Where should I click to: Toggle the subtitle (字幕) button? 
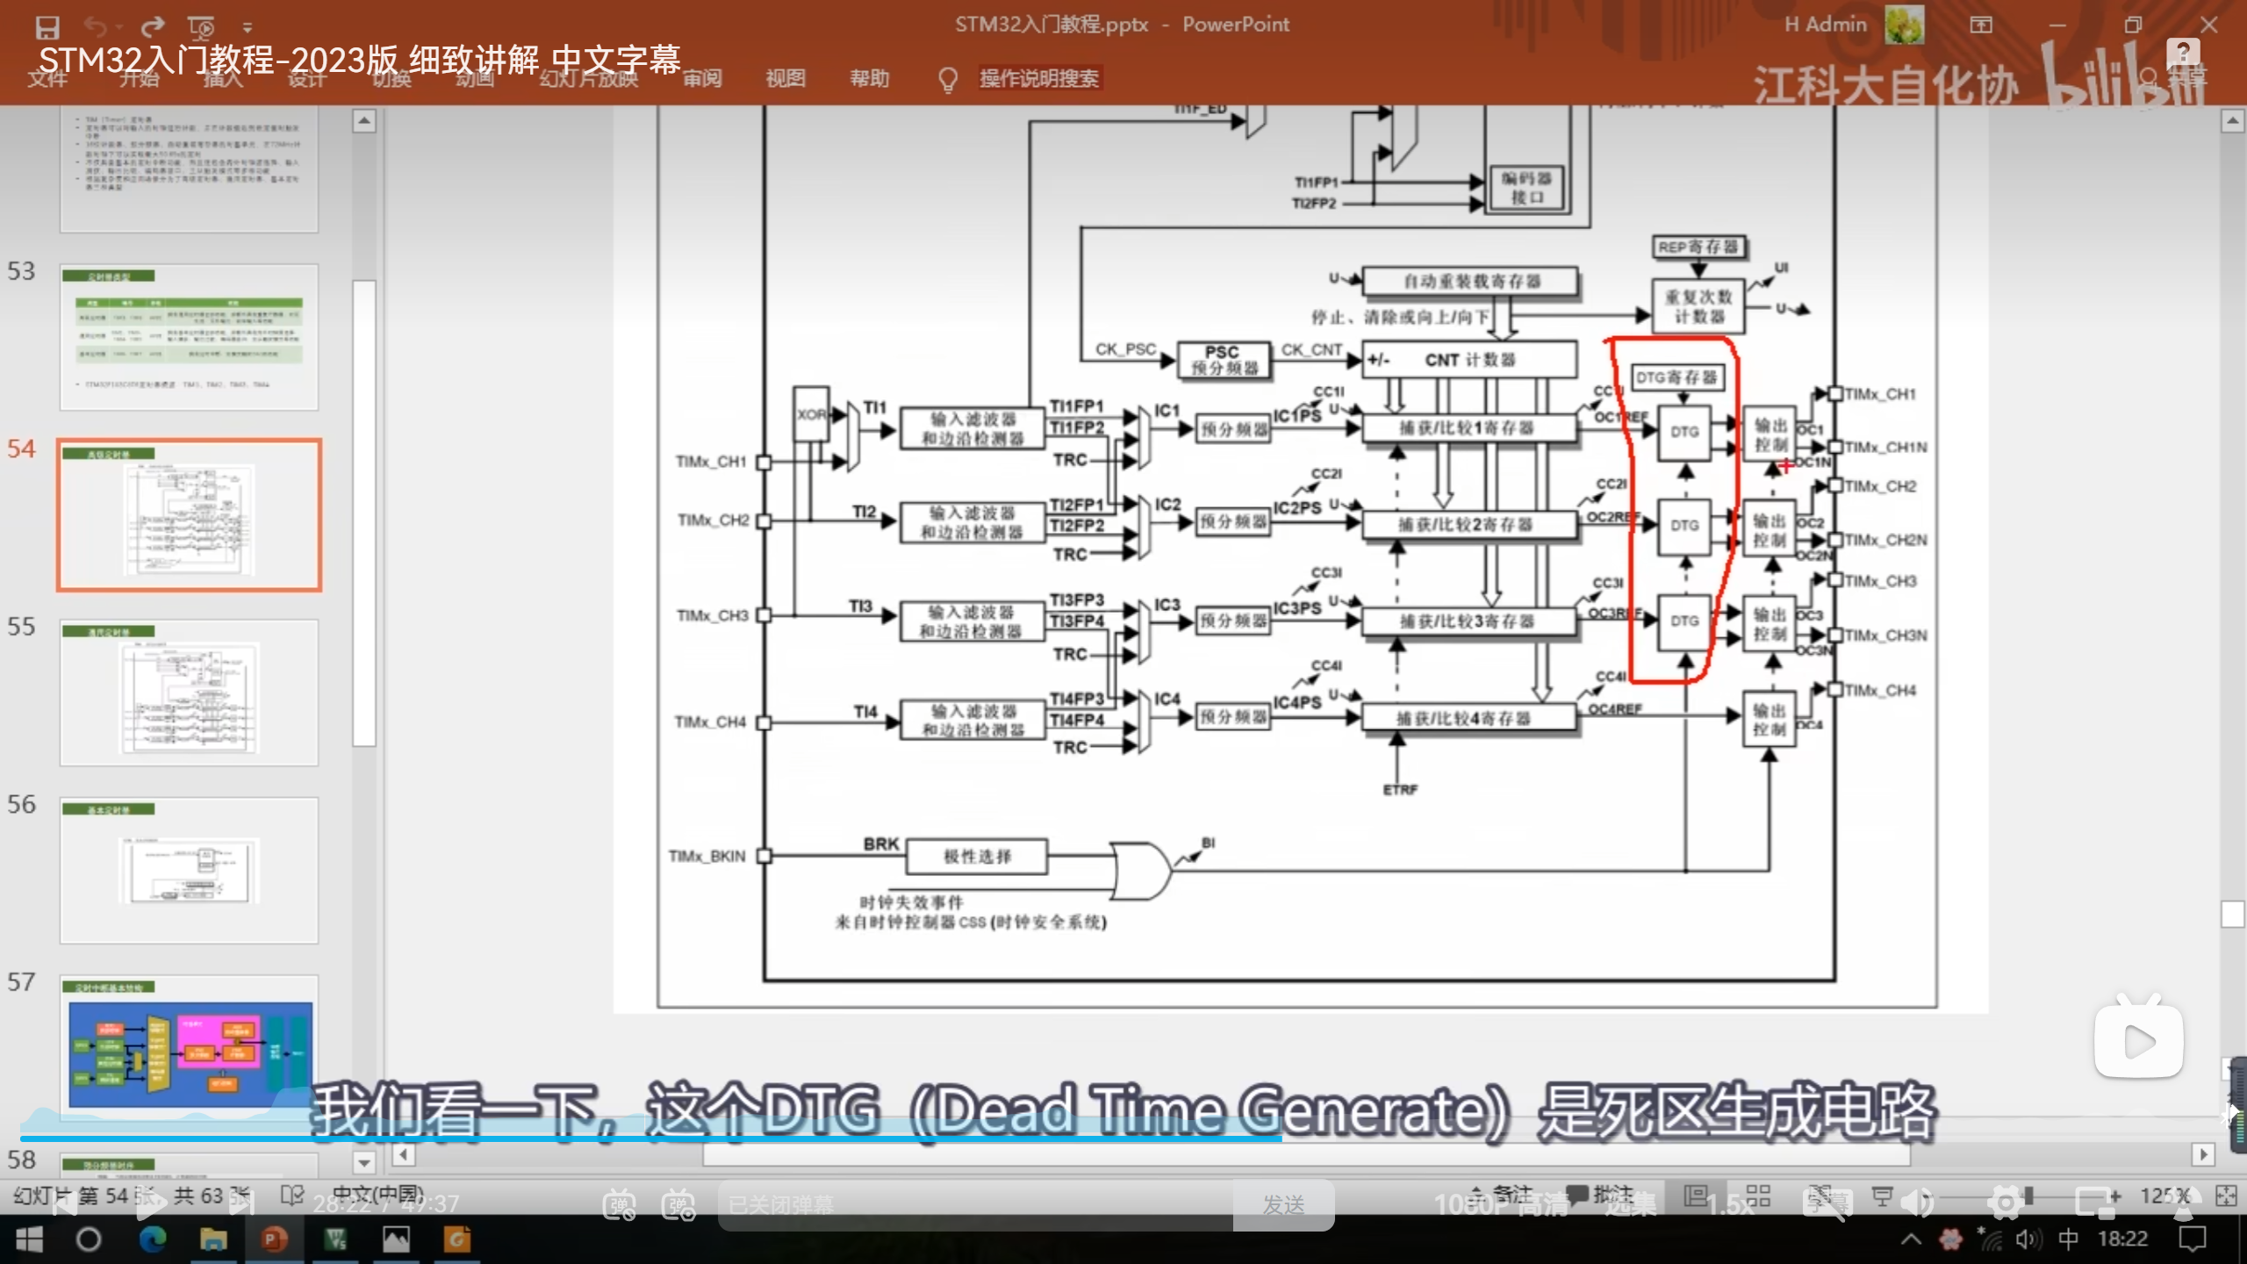coord(1827,1203)
